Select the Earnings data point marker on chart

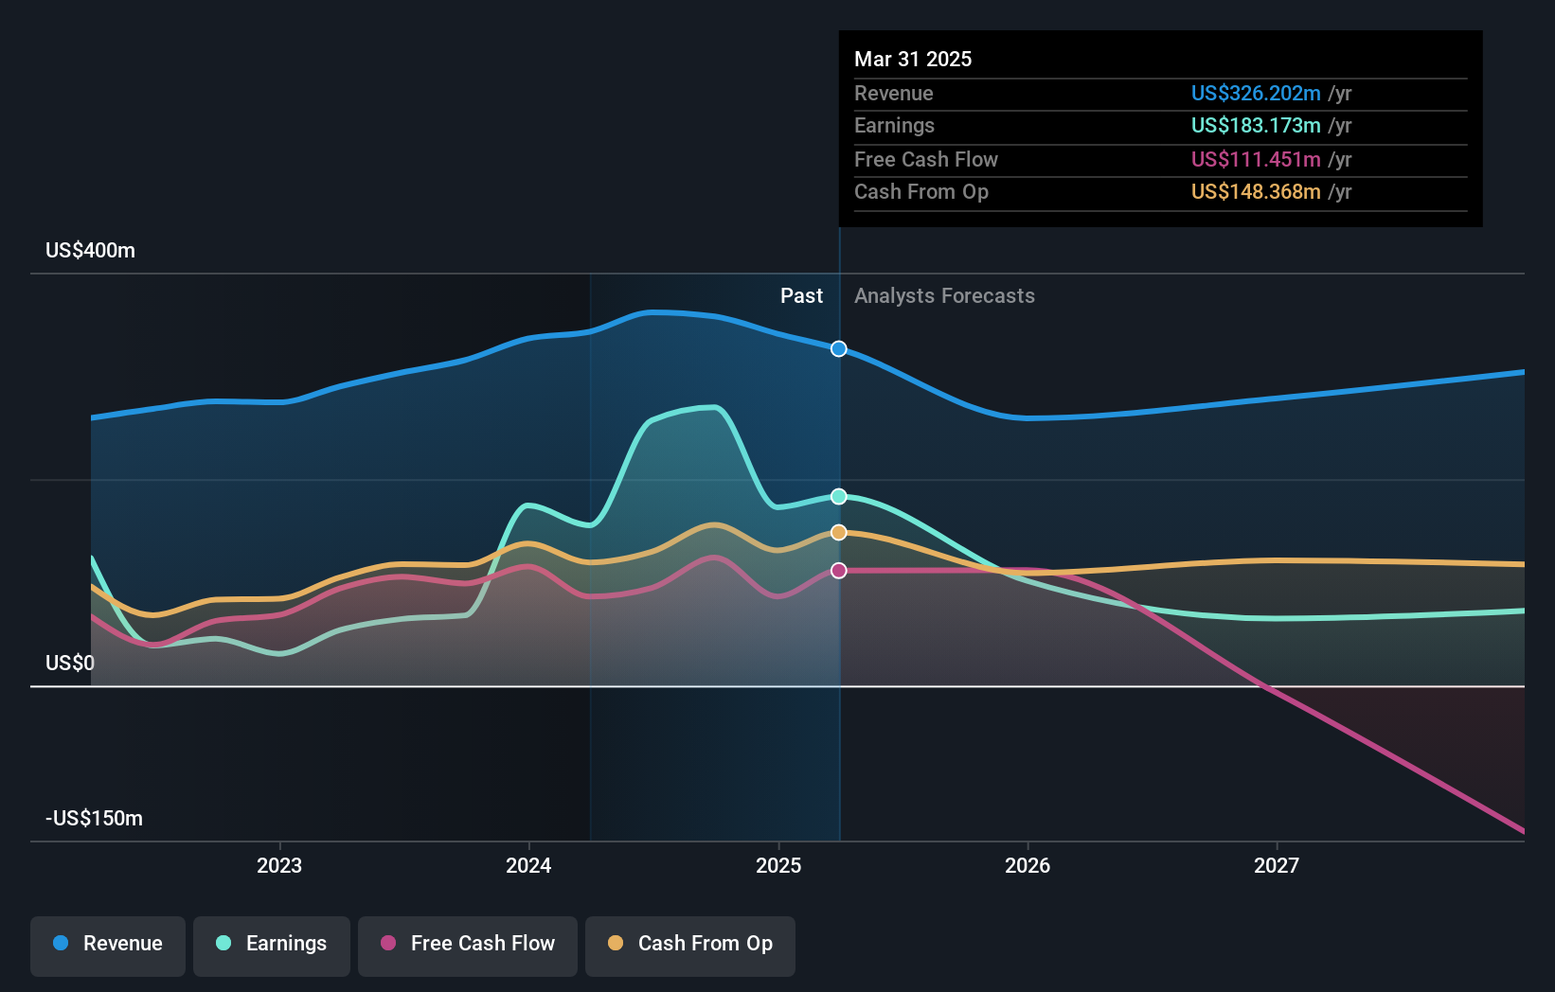[839, 496]
